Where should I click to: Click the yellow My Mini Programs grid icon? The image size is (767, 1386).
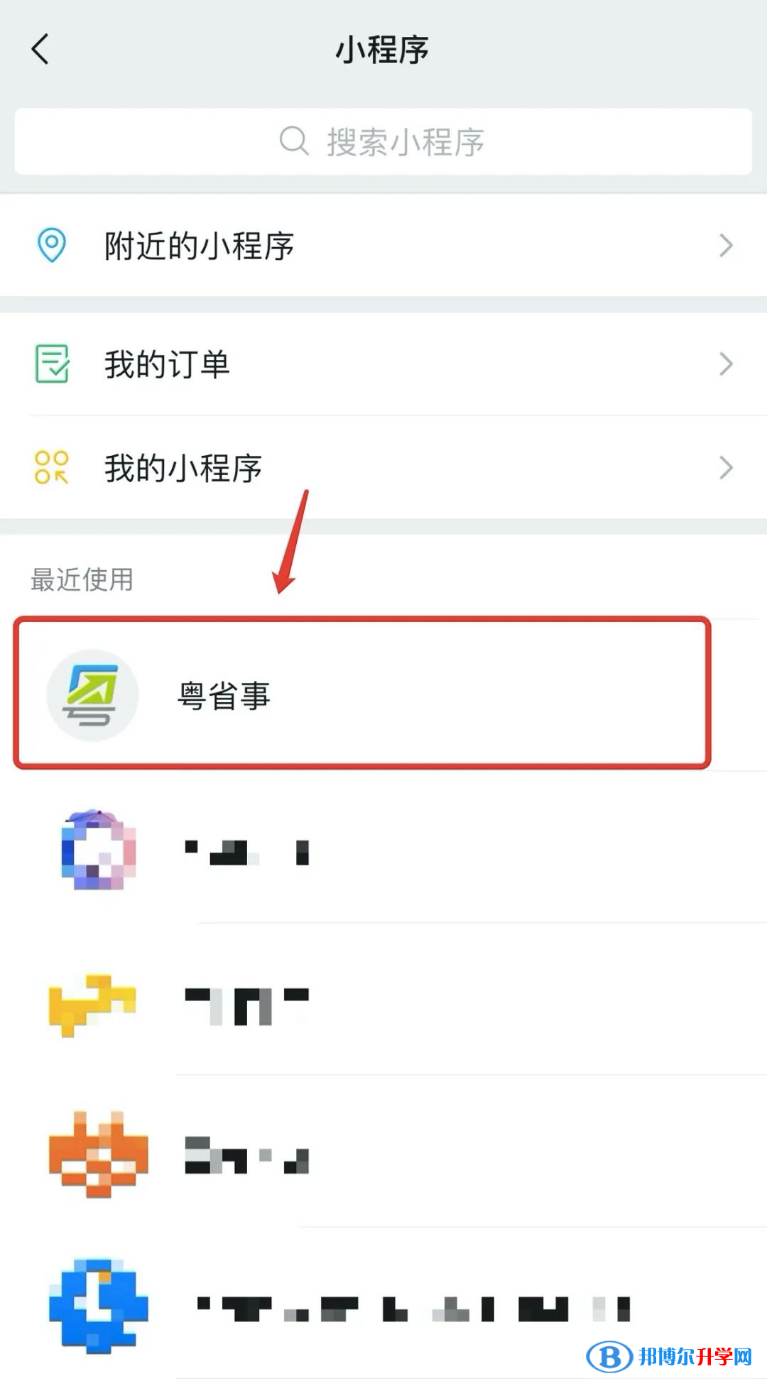pyautogui.click(x=52, y=467)
